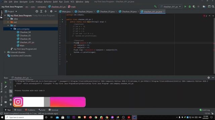Viewport: 215px width, 120px height.
Task: Open the Problems tool window
Action: coord(30,110)
